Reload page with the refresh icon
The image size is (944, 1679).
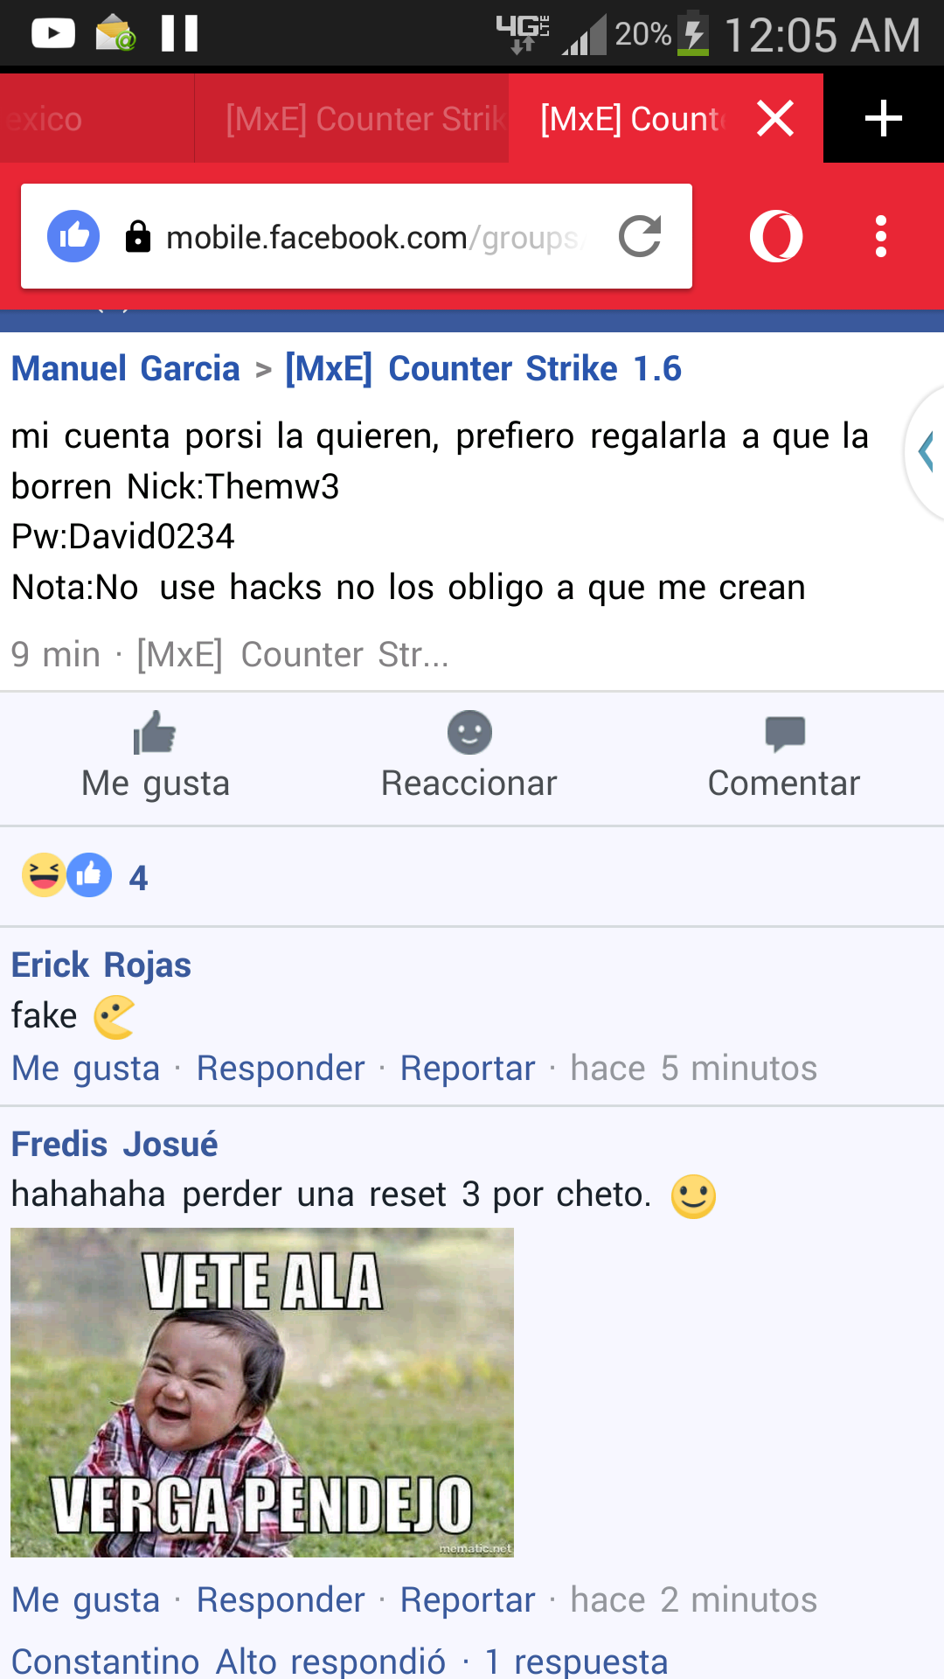[640, 236]
